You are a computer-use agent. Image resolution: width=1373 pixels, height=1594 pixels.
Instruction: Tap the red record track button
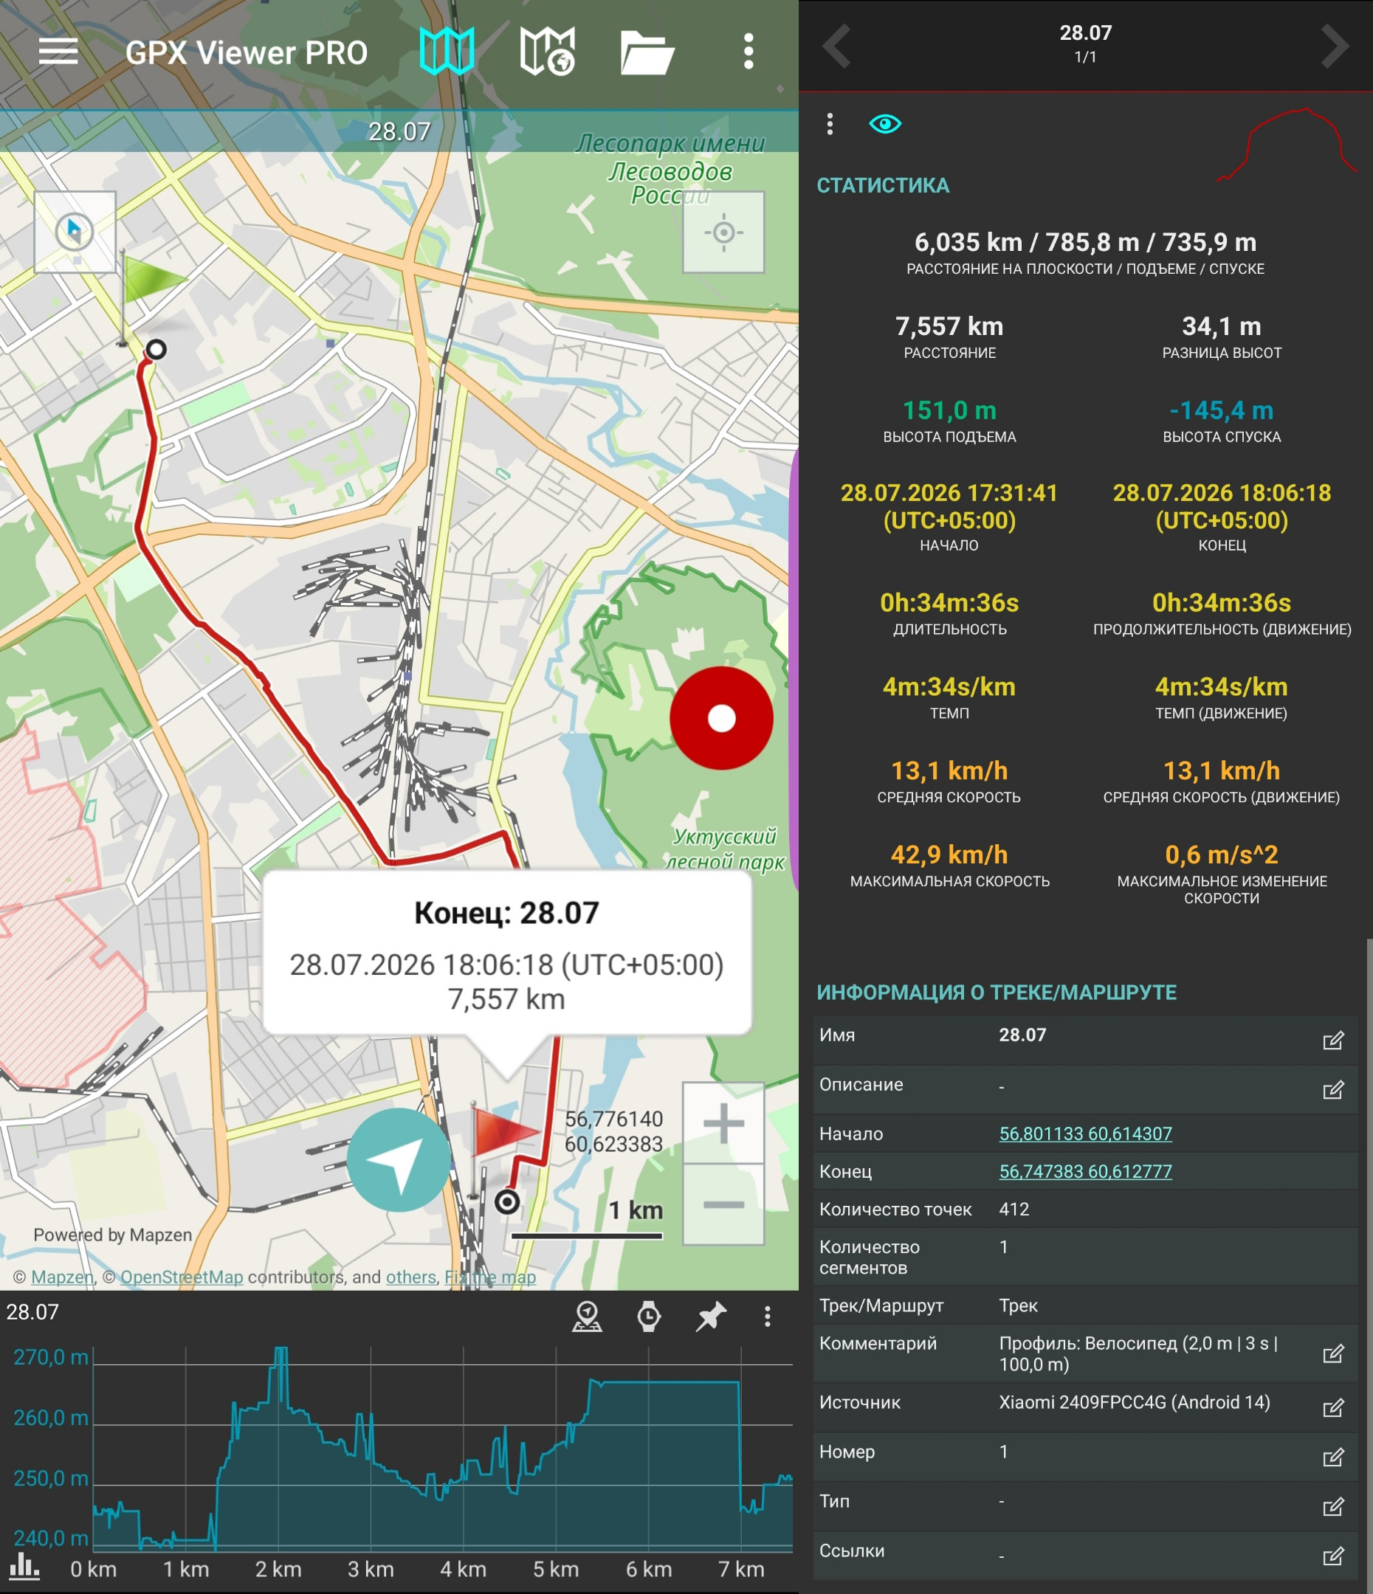pyautogui.click(x=721, y=718)
